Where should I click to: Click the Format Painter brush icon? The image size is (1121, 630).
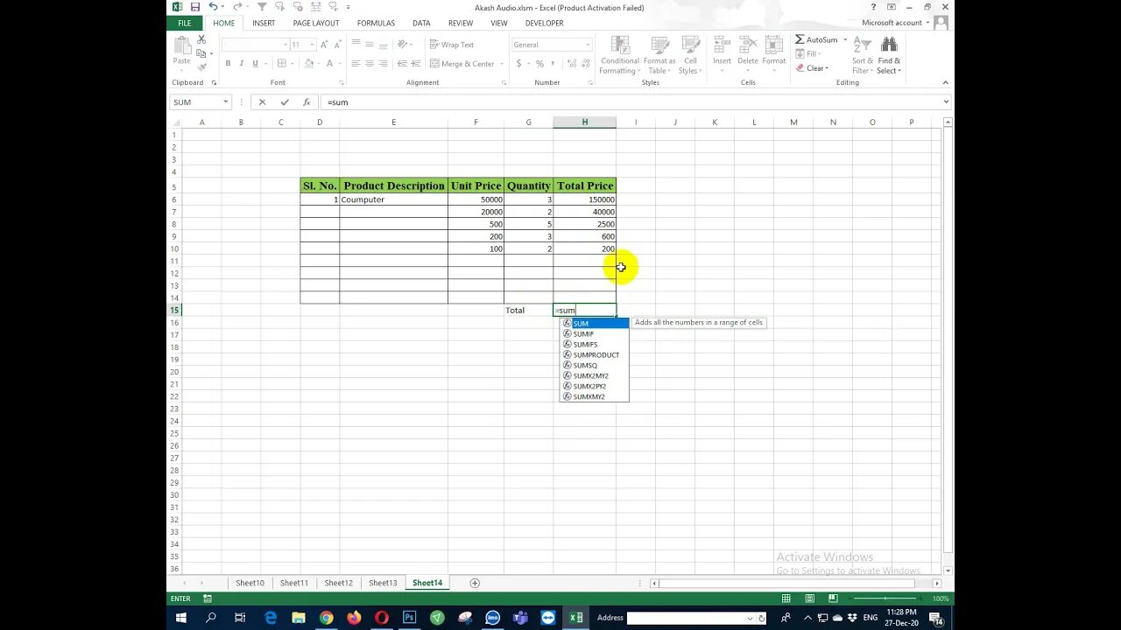(x=201, y=66)
